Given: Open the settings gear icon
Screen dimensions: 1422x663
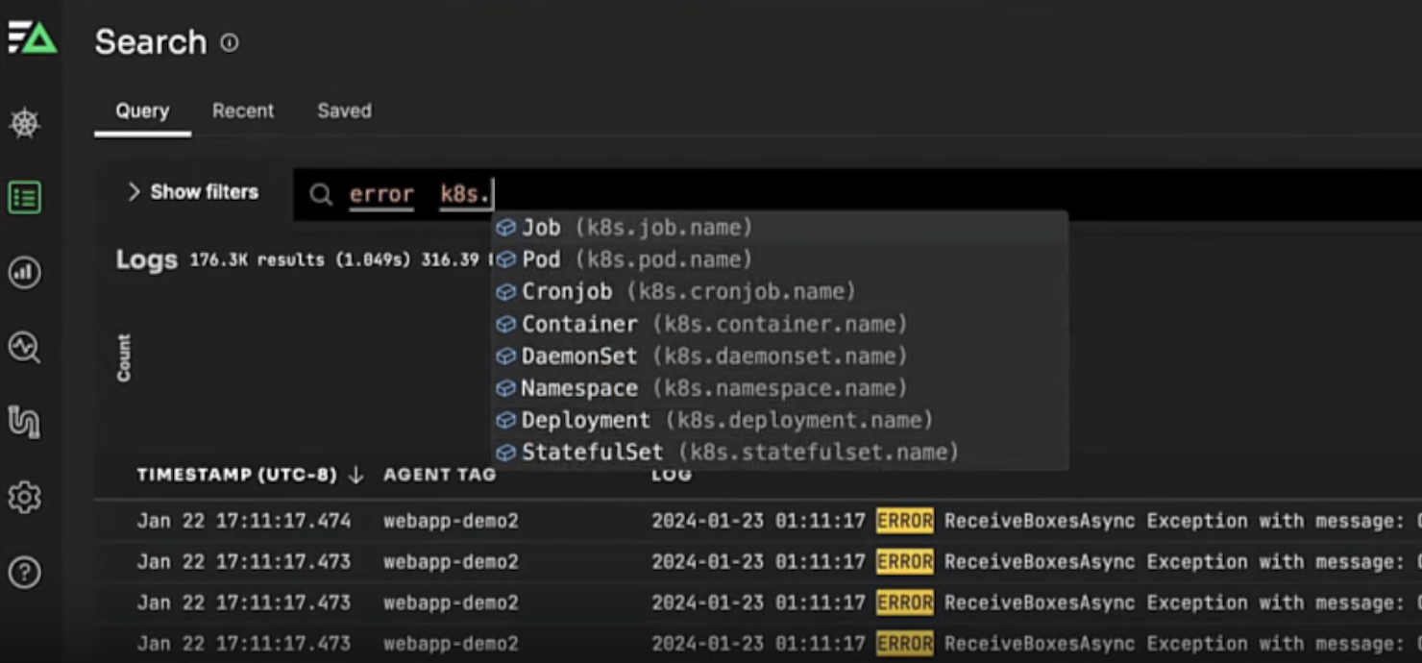Looking at the screenshot, I should click(x=24, y=497).
